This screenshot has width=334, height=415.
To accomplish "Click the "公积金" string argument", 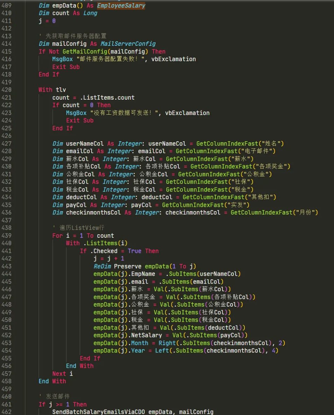I will pos(256,174).
